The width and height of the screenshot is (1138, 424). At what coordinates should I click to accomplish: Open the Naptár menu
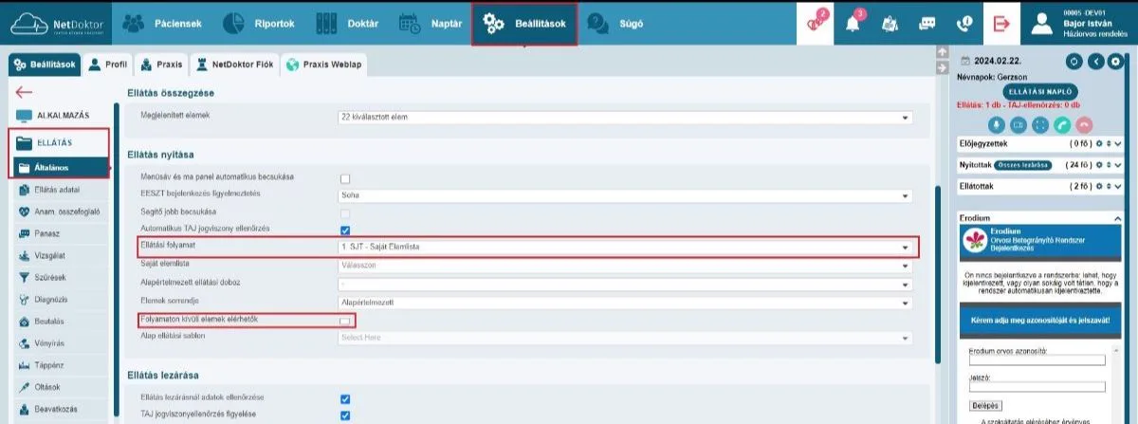[x=430, y=24]
